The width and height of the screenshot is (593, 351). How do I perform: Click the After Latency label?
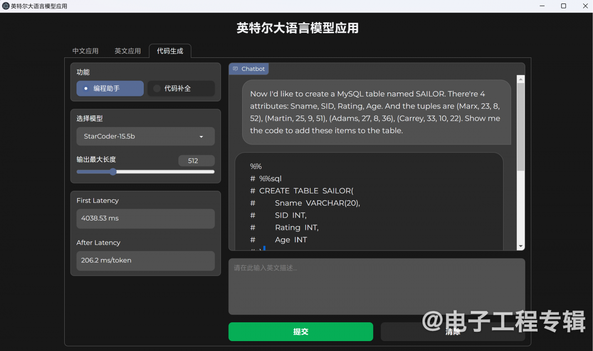click(x=98, y=243)
